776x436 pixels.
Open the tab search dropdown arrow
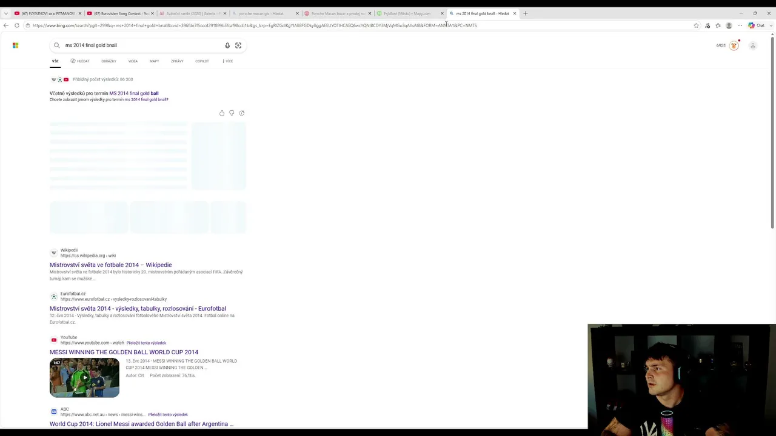[x=6, y=13]
